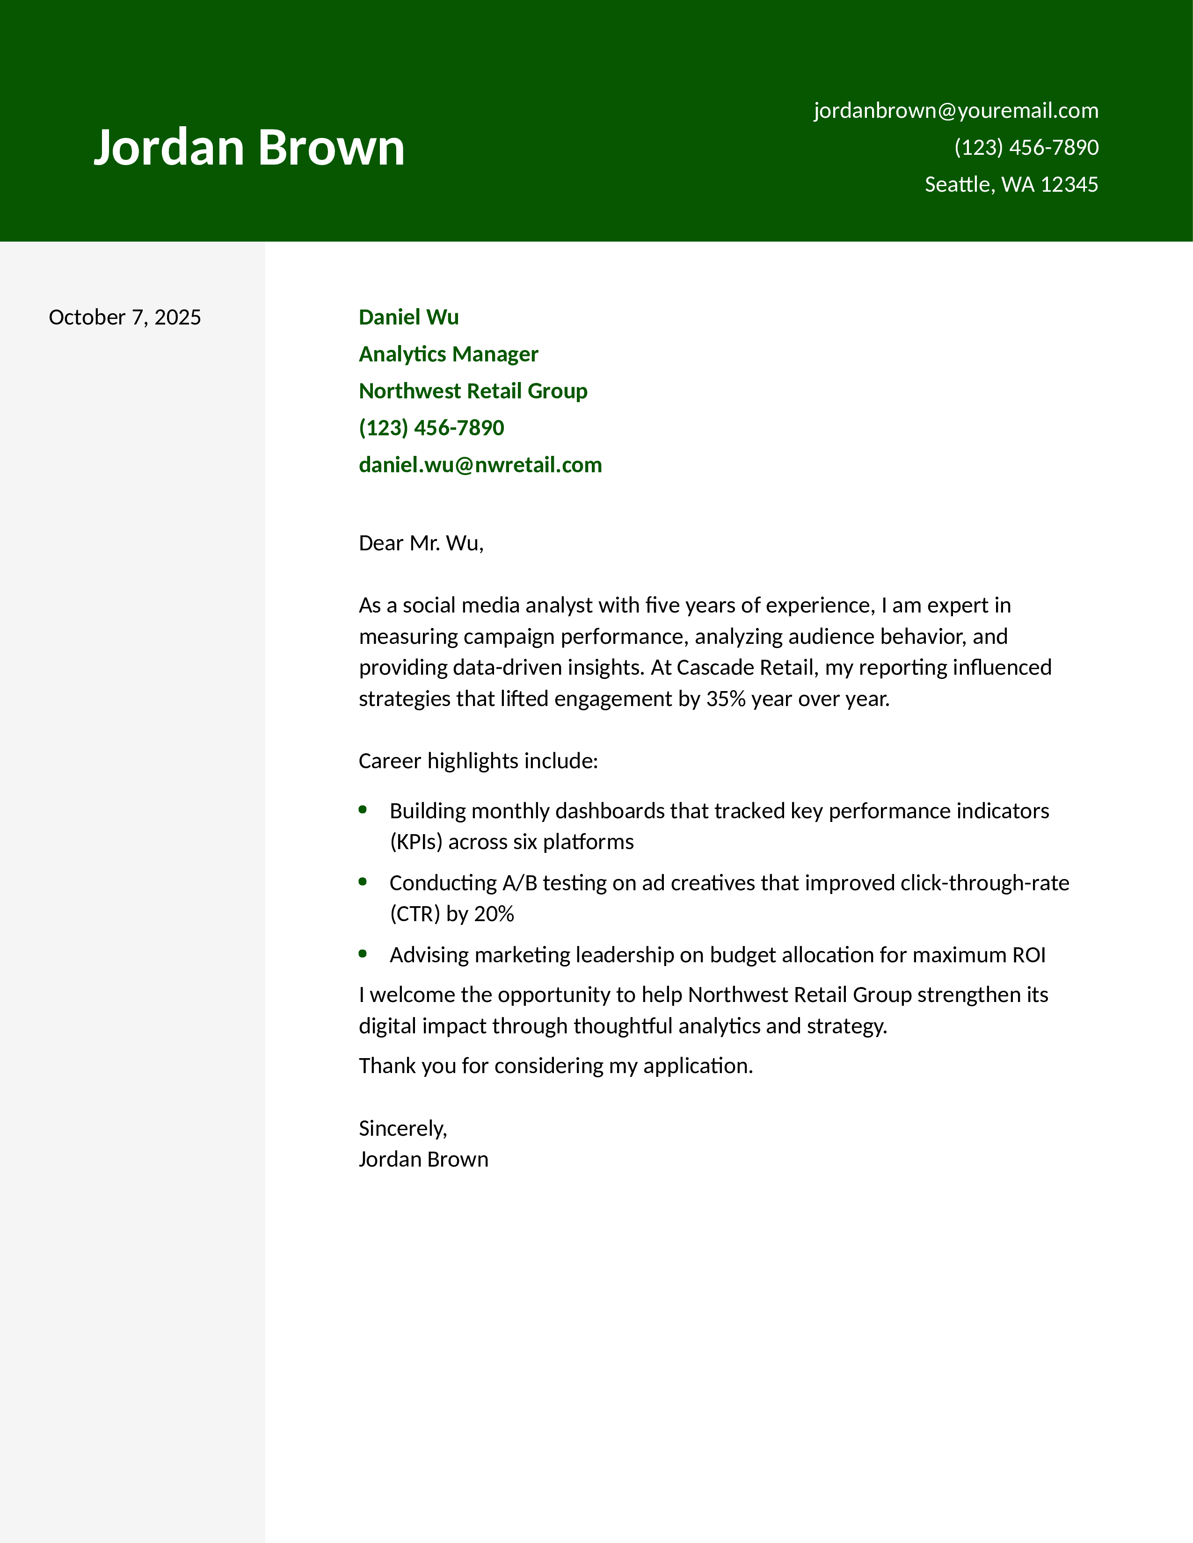
Task: Click the opening paragraph about social media analyst
Action: [x=704, y=651]
